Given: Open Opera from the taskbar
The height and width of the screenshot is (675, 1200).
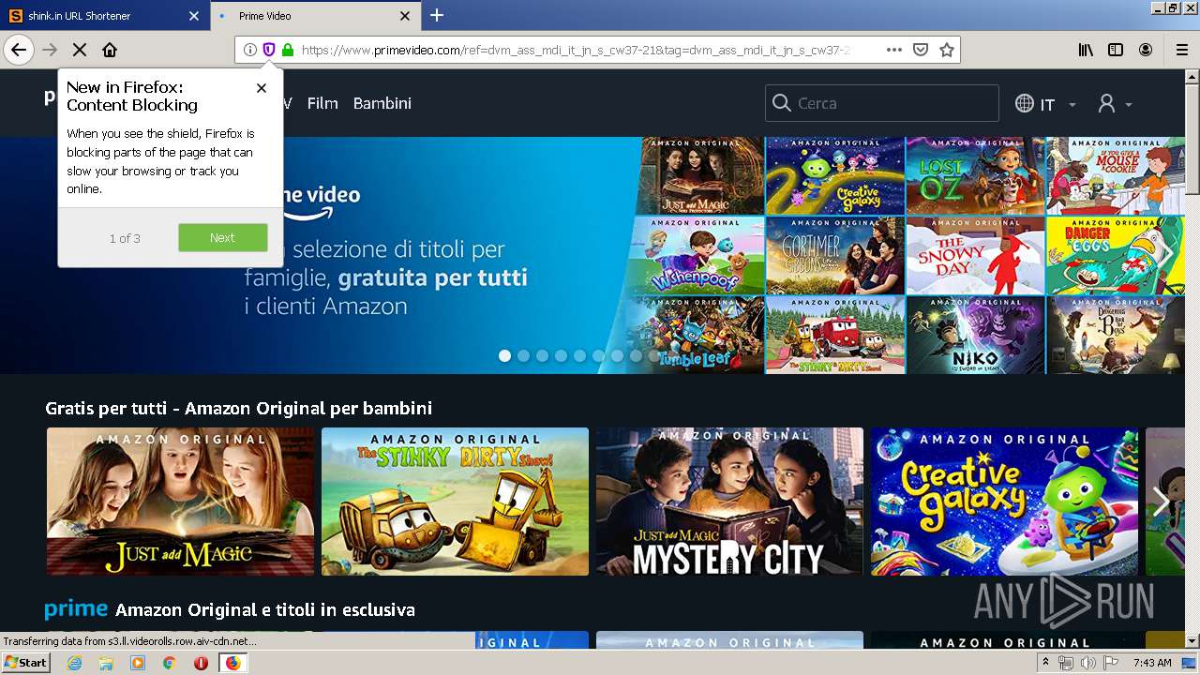Looking at the screenshot, I should pyautogui.click(x=201, y=663).
